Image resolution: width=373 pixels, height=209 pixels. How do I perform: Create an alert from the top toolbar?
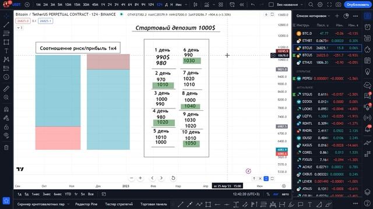pos(232,5)
